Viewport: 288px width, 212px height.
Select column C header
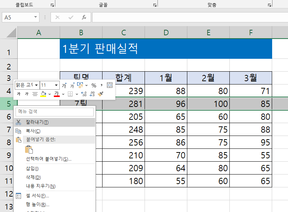coord(124,33)
